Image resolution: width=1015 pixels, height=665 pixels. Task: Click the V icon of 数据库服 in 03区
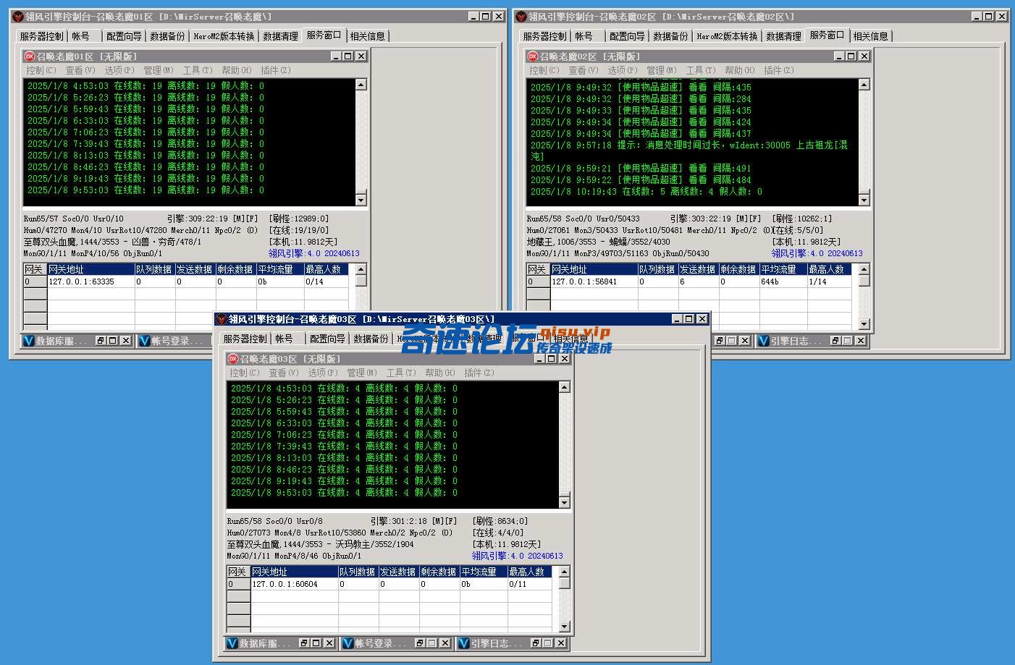(x=232, y=643)
